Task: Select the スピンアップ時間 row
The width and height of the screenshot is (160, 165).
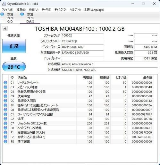Action: [78, 87]
